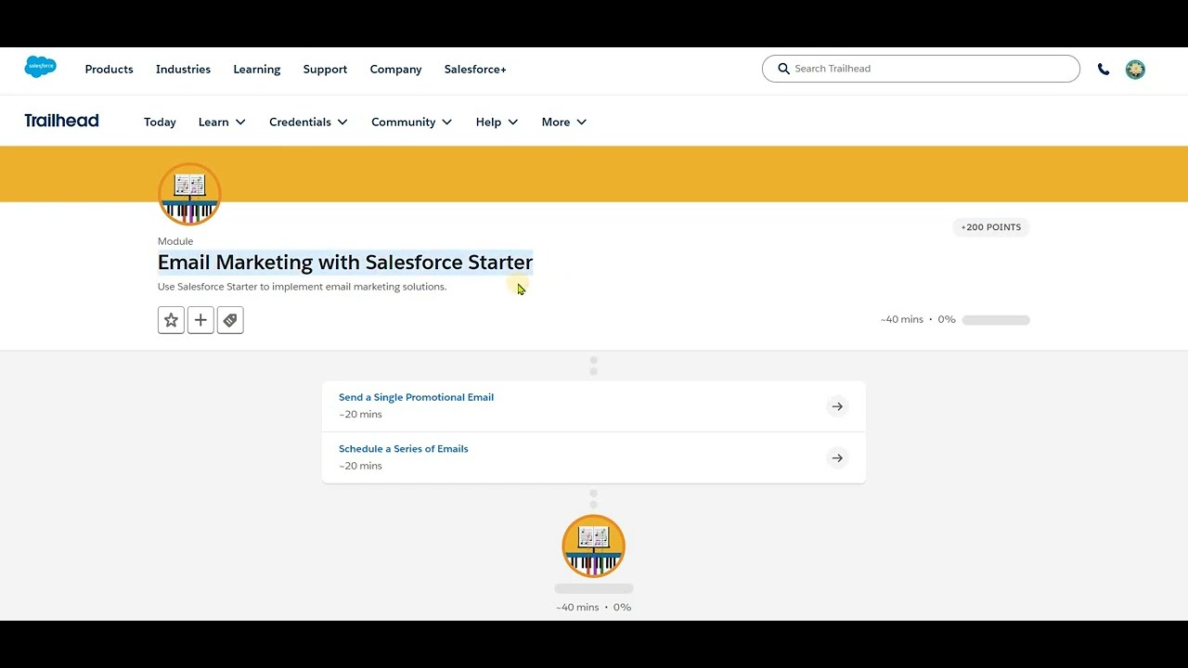This screenshot has height=668, width=1188.
Task: Click the tag icon button
Action: [230, 320]
